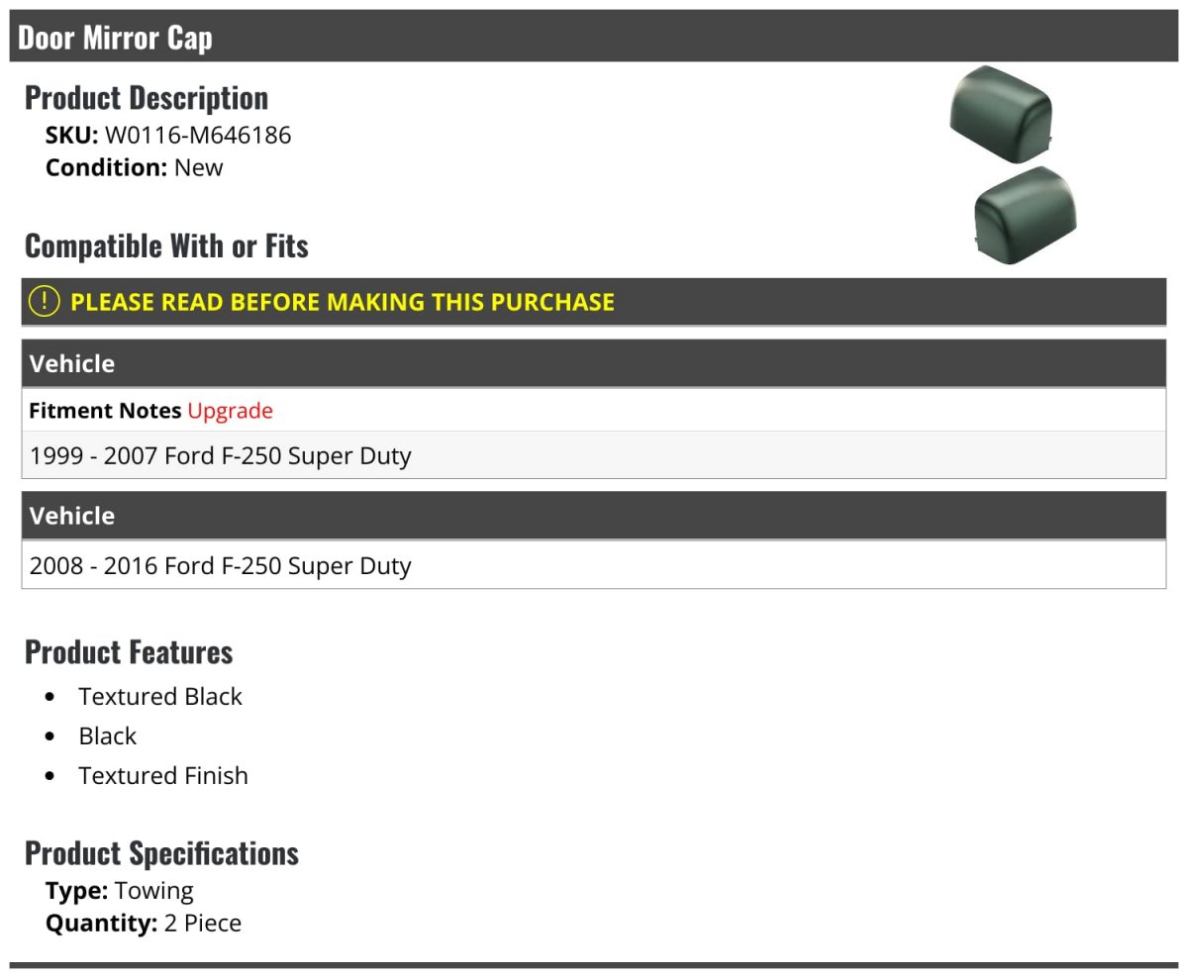The height and width of the screenshot is (978, 1188).
Task: Click the Product Description heading
Action: click(x=147, y=97)
